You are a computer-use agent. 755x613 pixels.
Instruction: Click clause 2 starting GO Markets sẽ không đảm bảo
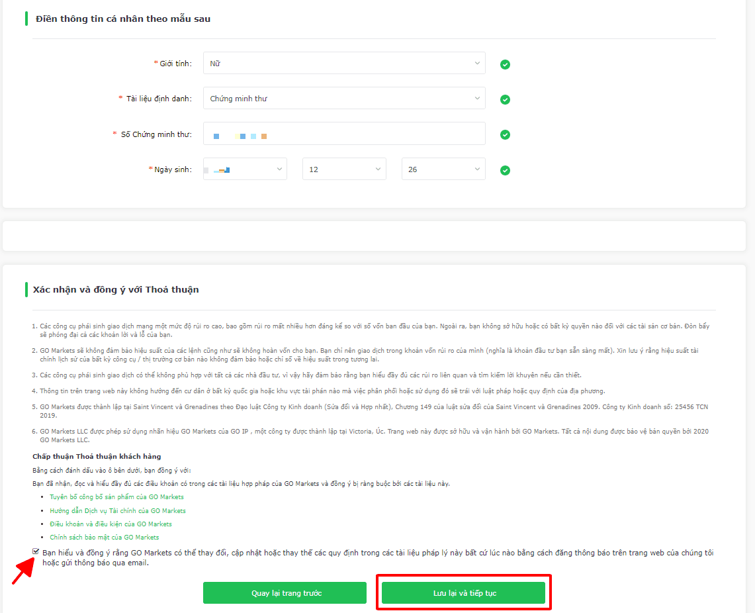pyautogui.click(x=369, y=355)
